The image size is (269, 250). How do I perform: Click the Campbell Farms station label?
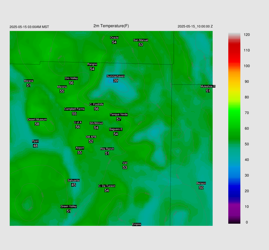coord(74,109)
